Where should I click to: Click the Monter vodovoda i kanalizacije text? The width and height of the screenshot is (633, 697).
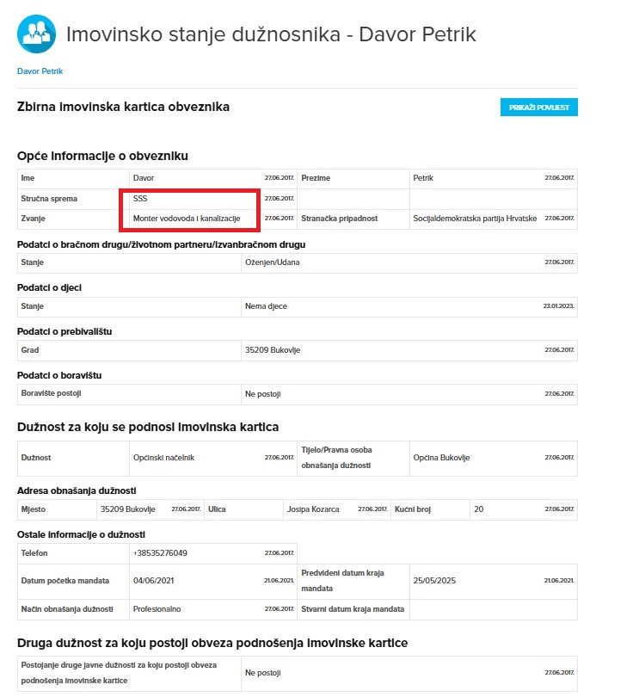[x=187, y=219]
